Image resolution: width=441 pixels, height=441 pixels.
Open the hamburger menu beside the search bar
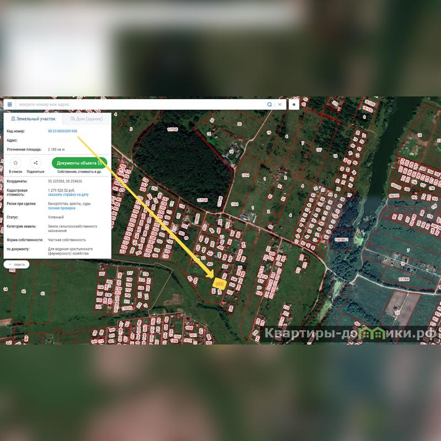[x=9, y=104]
